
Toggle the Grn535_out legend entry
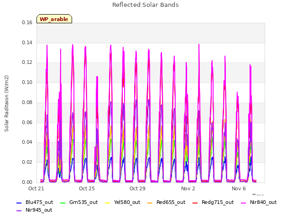(79, 203)
